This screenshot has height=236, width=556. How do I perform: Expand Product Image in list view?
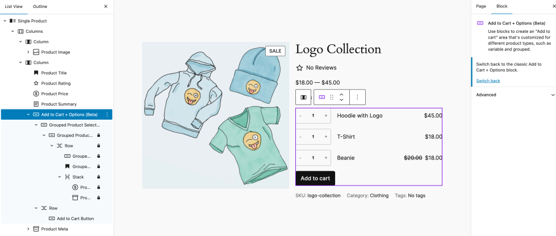point(28,52)
